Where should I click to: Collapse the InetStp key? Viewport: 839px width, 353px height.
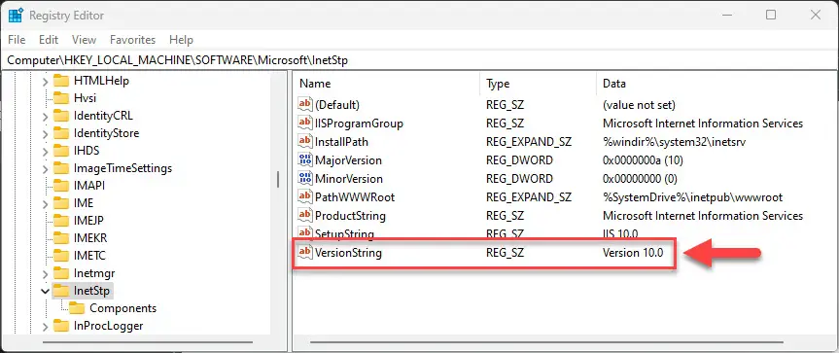pos(46,291)
